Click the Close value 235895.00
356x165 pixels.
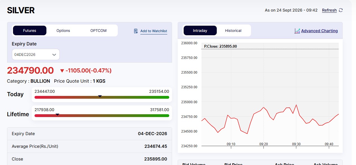[156, 159]
